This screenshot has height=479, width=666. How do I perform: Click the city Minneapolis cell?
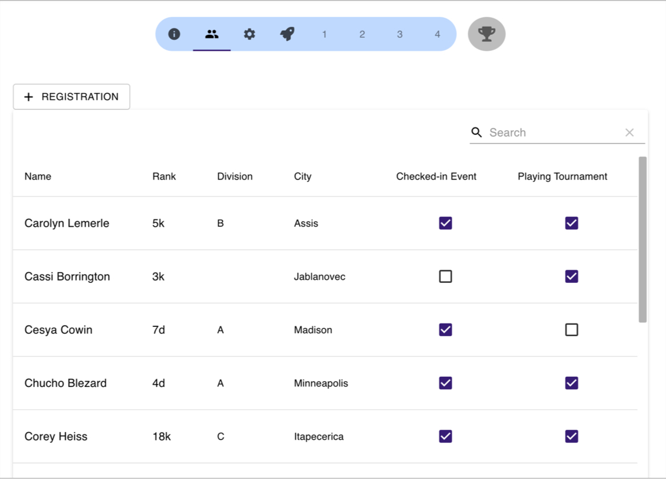click(x=320, y=384)
